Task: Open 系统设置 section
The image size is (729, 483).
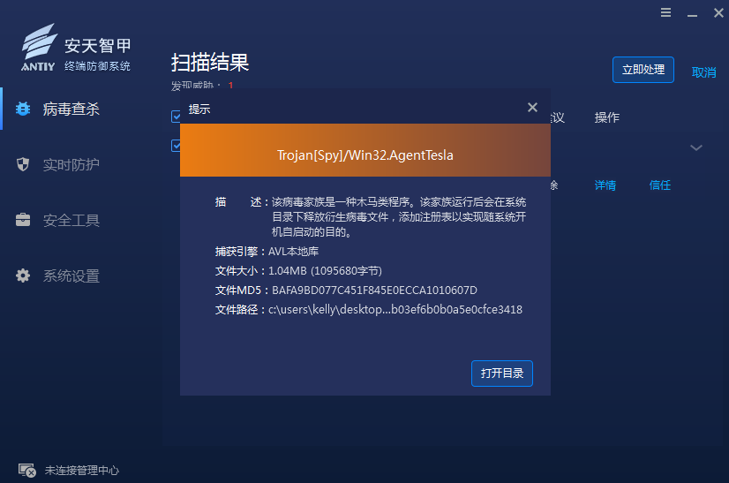Action: [71, 276]
